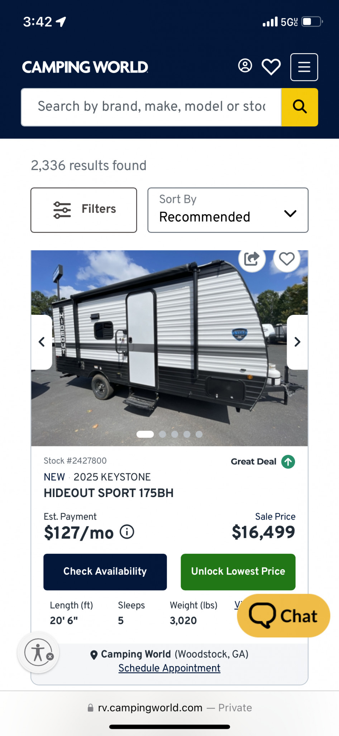Open the Filters panel
Viewport: 339px width, 736px height.
[x=84, y=210]
